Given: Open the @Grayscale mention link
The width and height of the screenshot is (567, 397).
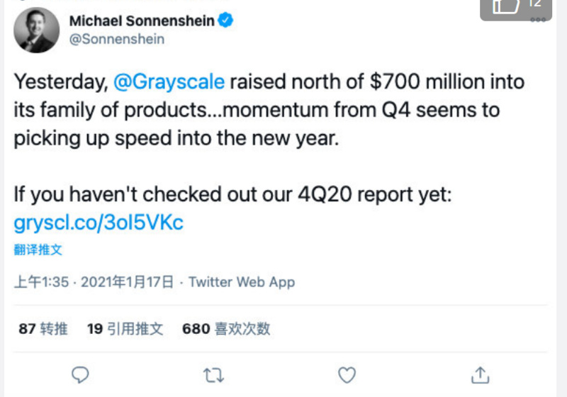Looking at the screenshot, I should click(169, 82).
